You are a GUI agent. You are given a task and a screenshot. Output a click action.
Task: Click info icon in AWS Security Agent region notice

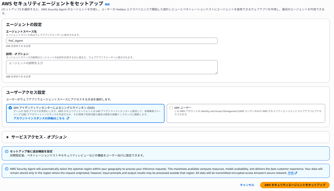click(7, 169)
